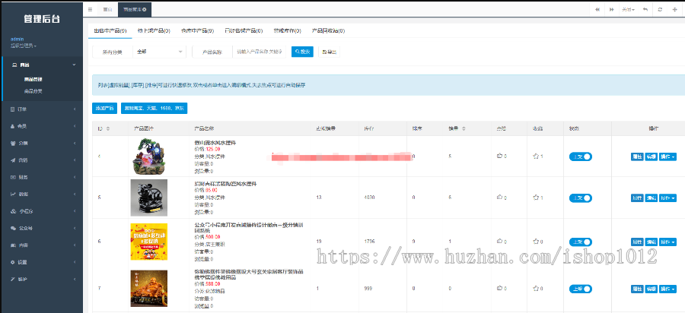Screen dimensions: 685x313
Task: Switch to the 警戒库存(0) tab
Action: 287,31
